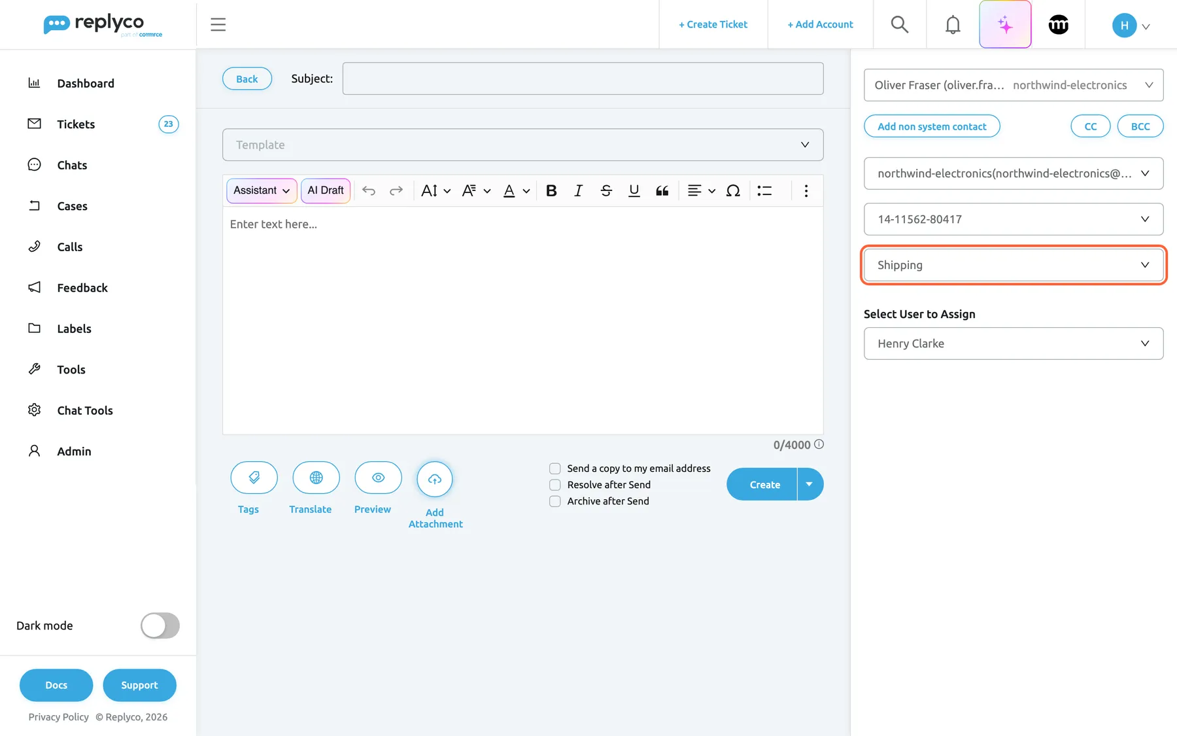Insert a block quote
This screenshot has height=736, width=1177.
[x=662, y=190]
